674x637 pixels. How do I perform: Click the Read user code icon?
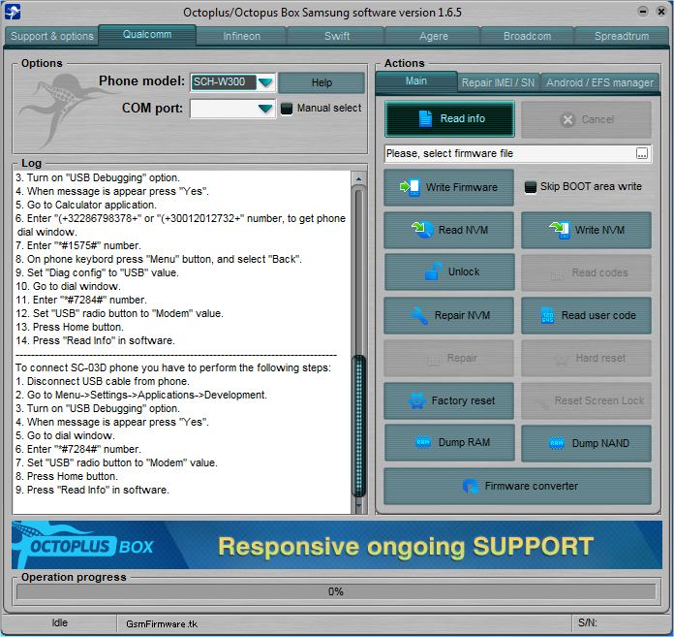click(x=548, y=315)
